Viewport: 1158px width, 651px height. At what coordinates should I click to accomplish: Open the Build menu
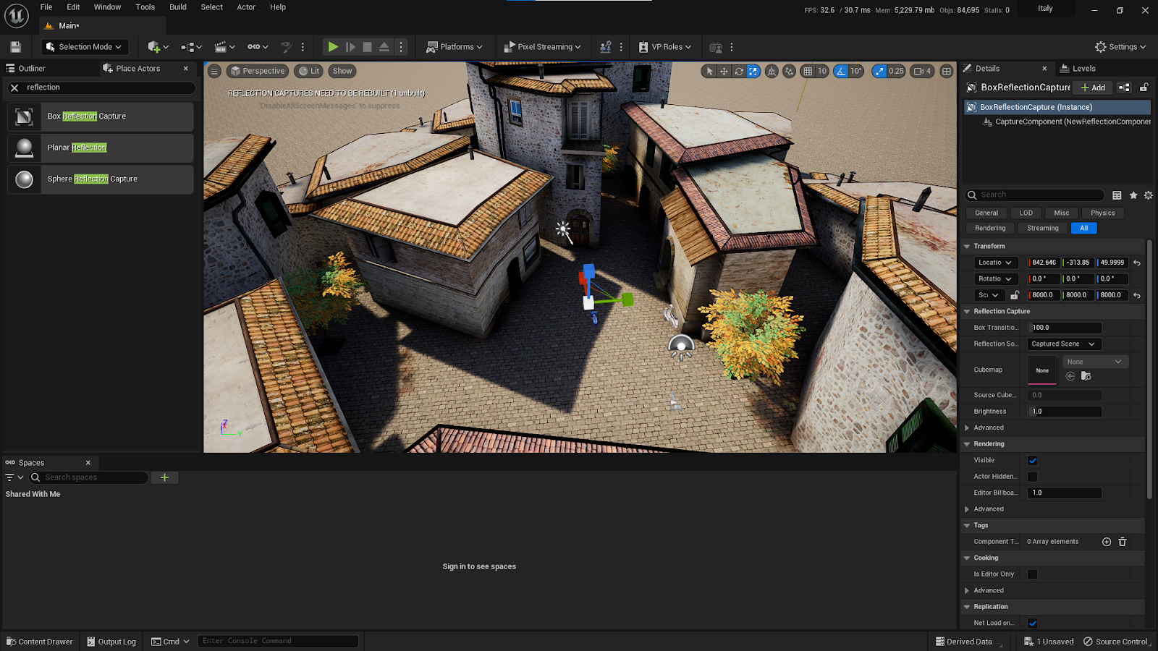point(177,7)
